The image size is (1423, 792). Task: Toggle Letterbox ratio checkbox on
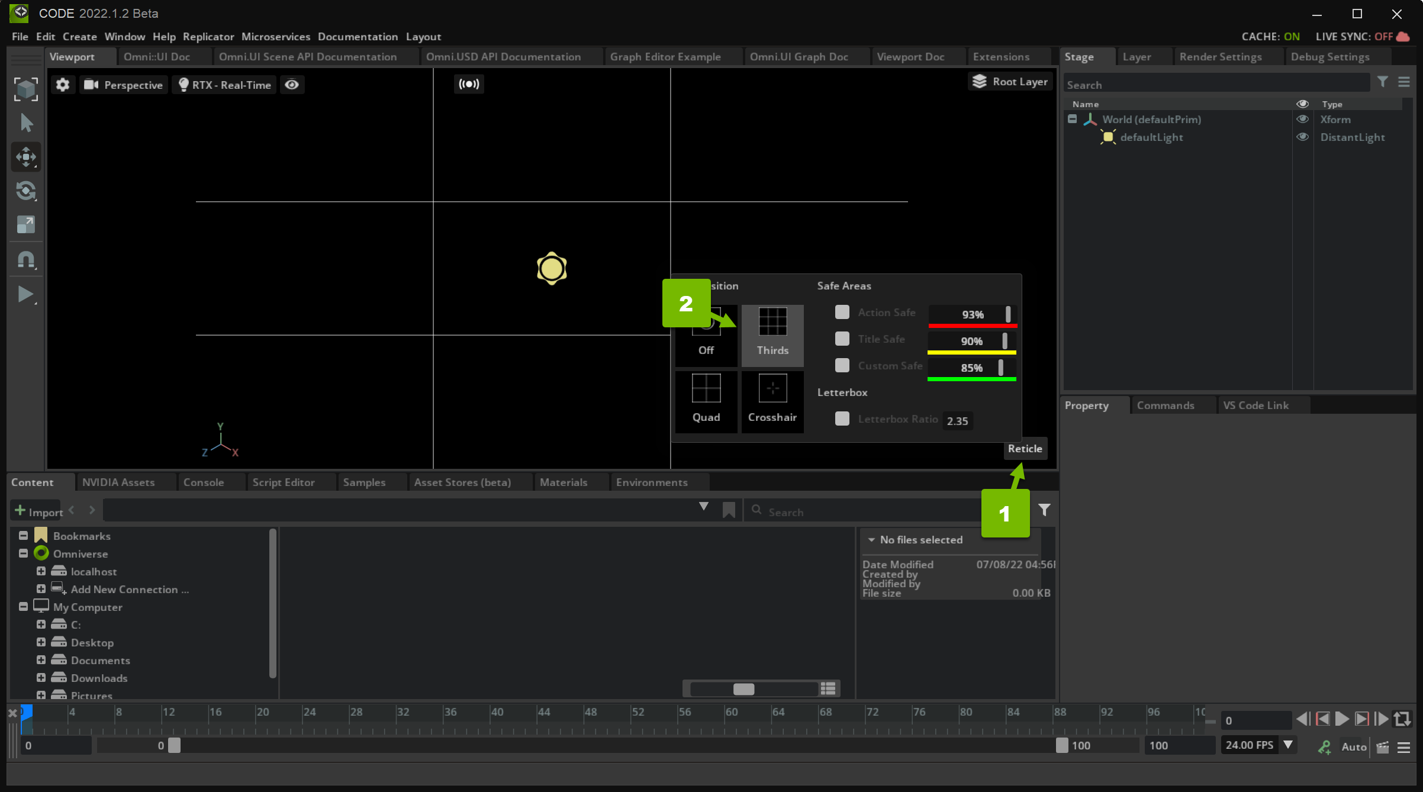[843, 420]
